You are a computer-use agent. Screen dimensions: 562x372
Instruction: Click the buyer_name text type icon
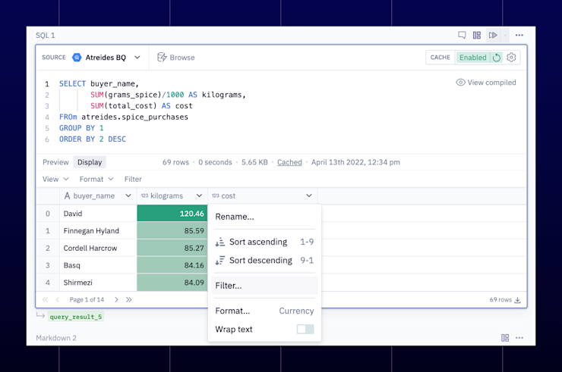tap(67, 195)
